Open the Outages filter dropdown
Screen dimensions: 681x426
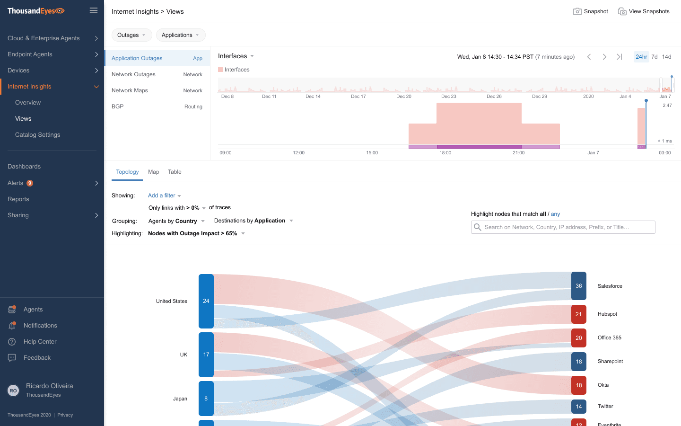click(131, 35)
